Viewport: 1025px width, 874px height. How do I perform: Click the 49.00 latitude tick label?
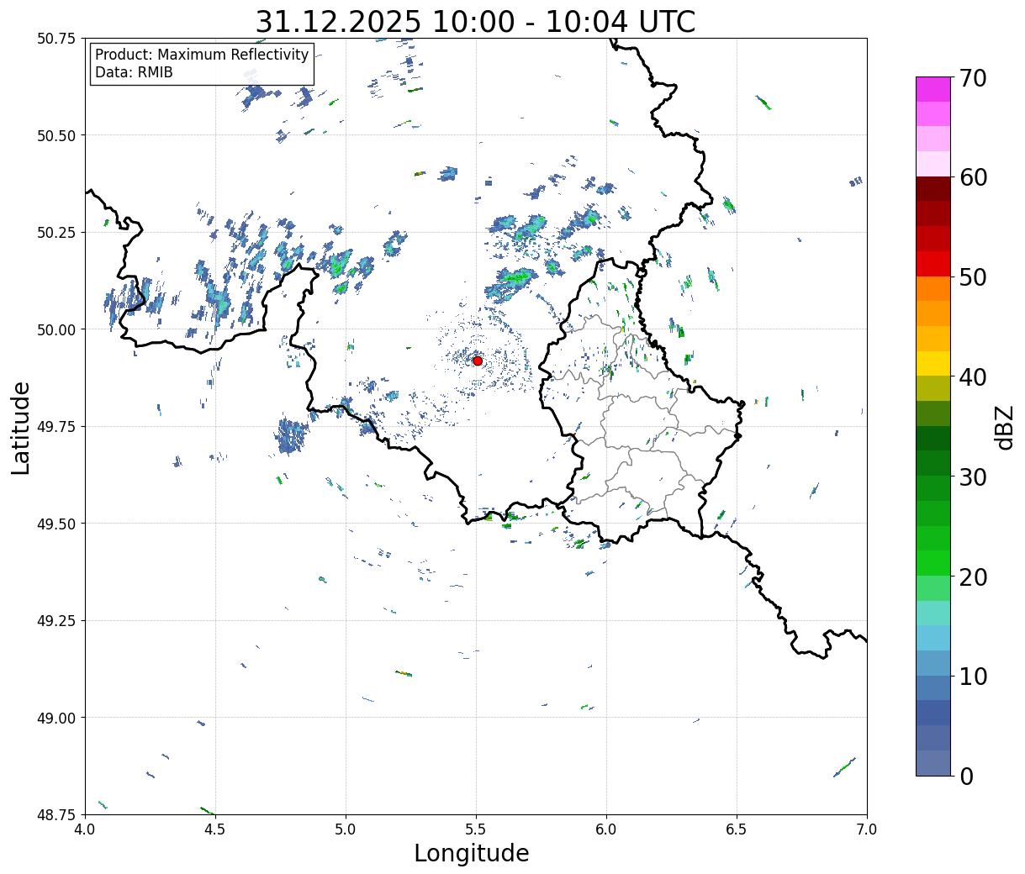pyautogui.click(x=56, y=718)
